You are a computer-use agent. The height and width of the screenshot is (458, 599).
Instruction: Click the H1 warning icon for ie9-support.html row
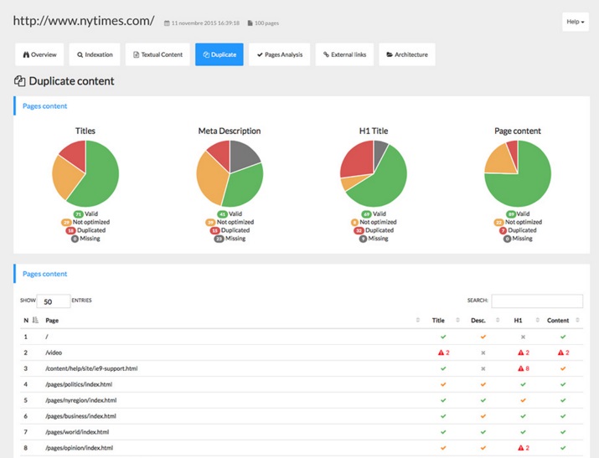[519, 368]
